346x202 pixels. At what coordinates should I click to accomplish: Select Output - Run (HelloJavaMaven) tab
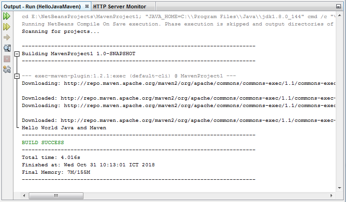42,6
